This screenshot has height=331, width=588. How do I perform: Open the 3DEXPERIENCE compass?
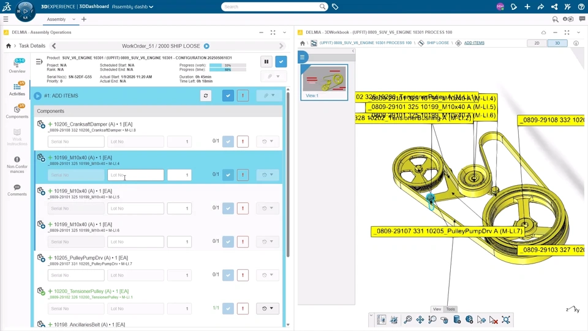[25, 11]
